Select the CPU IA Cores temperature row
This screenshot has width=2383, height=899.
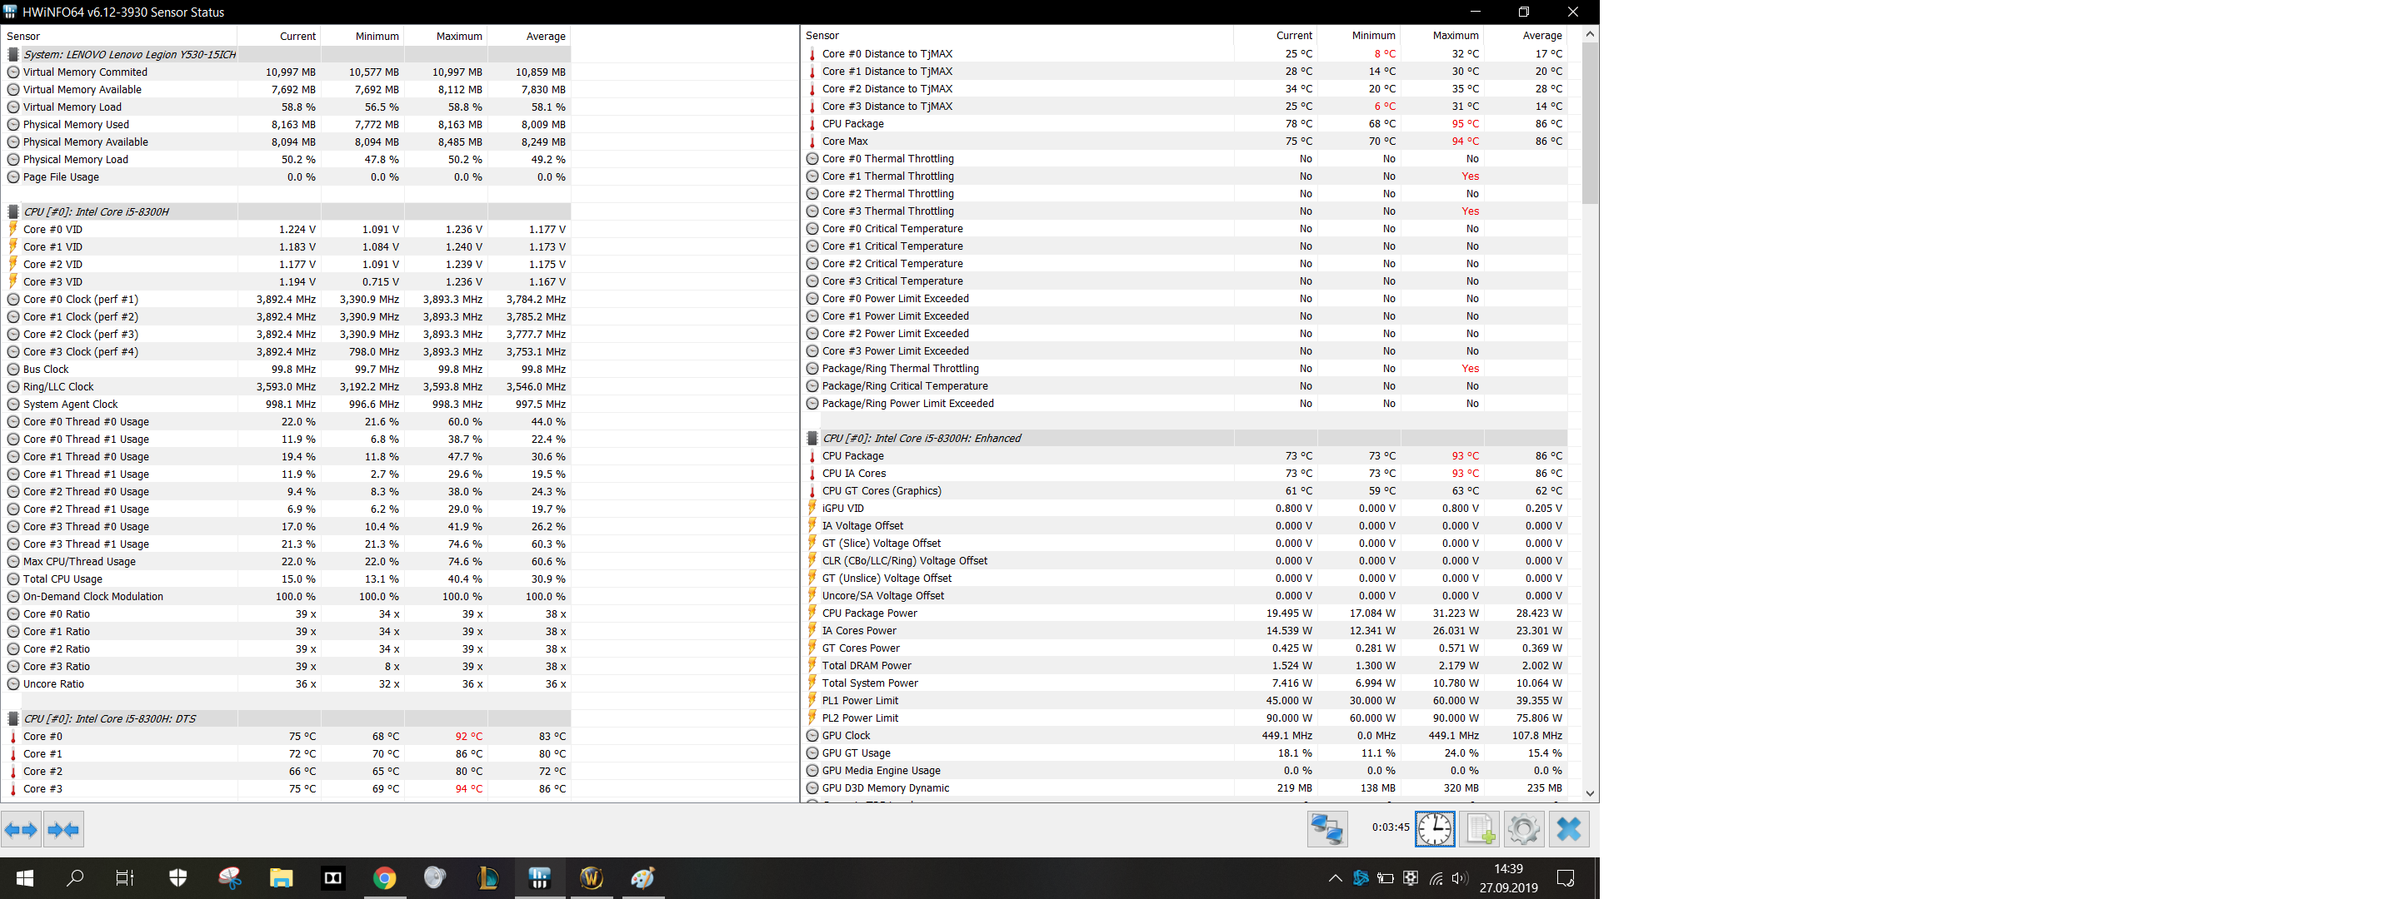coord(1185,473)
